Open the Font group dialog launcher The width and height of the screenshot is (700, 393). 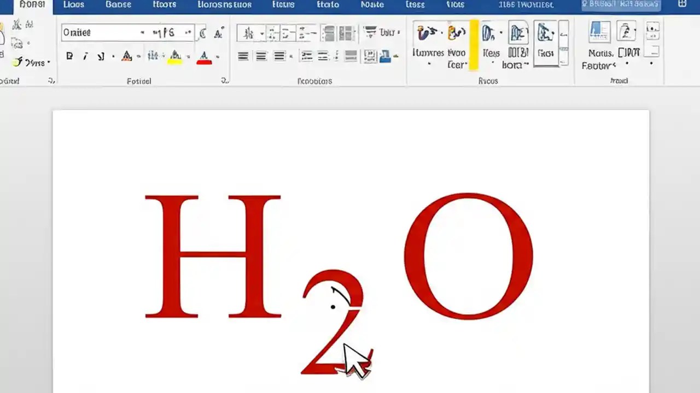224,81
